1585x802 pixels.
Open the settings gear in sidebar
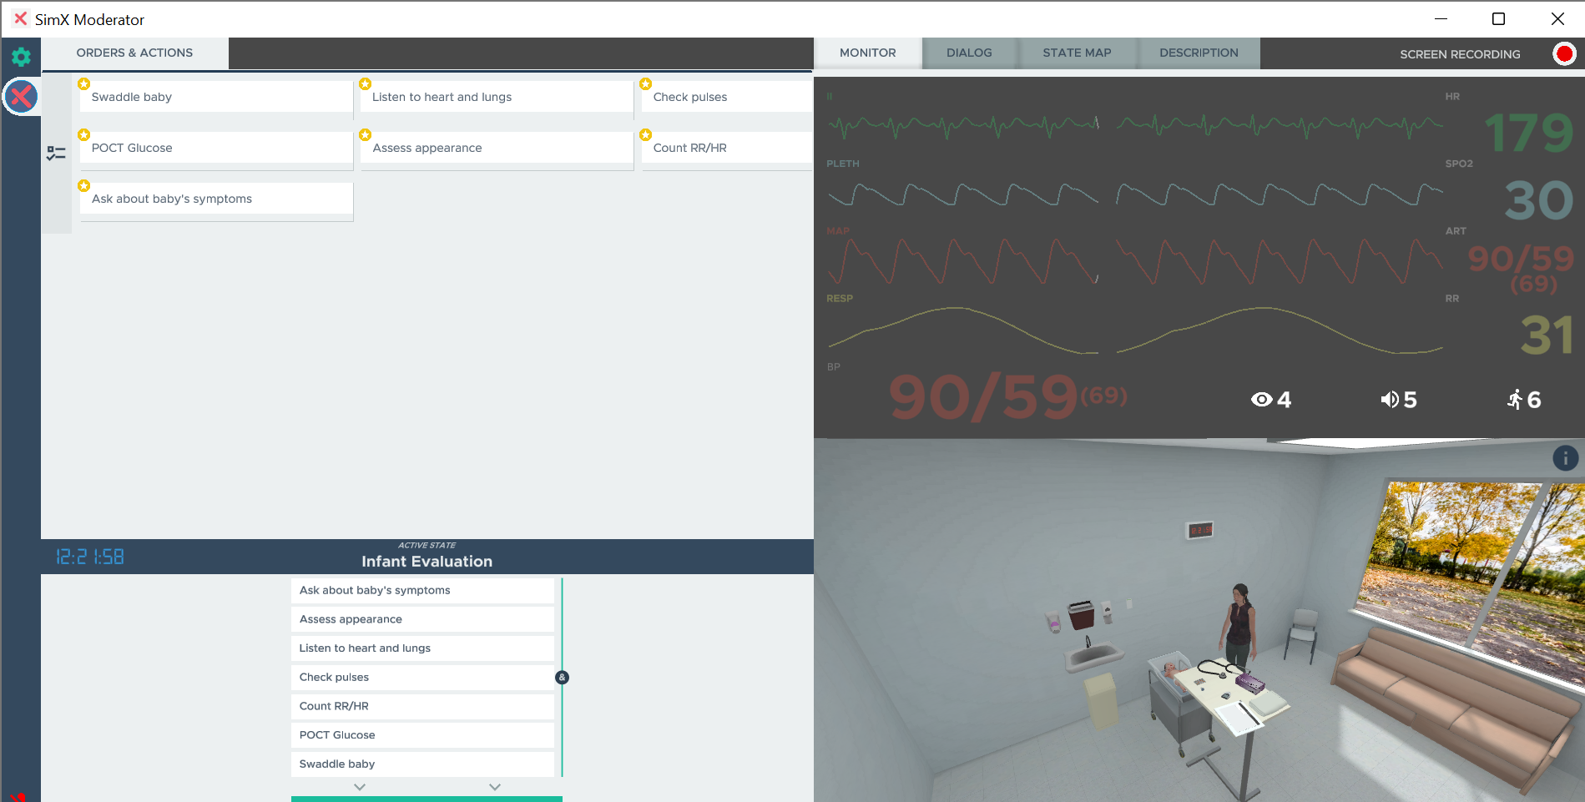click(21, 57)
